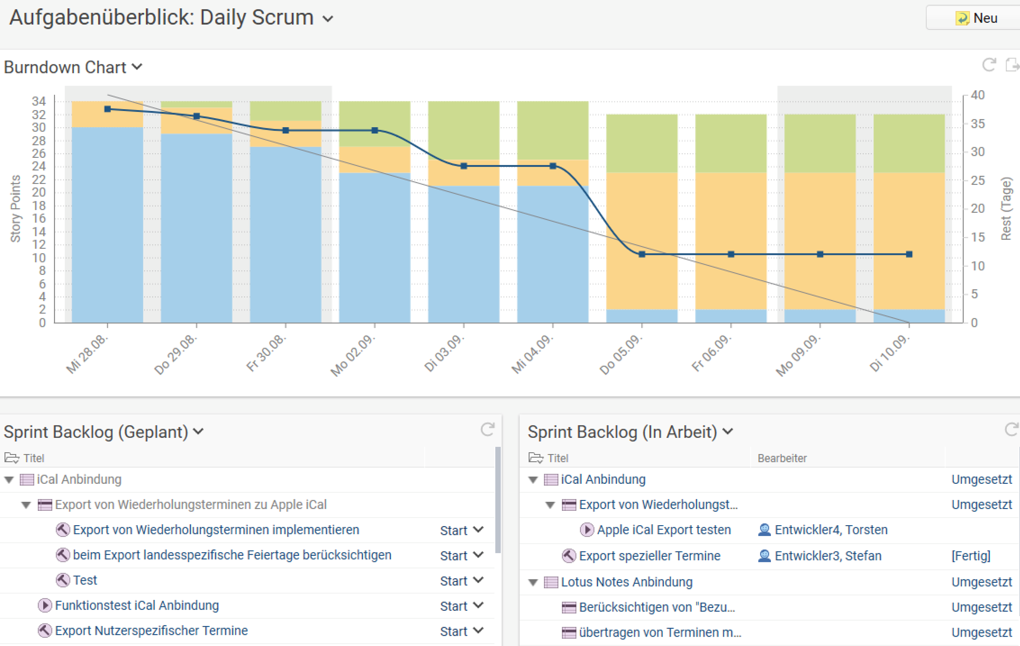Viewport: 1020px width, 646px height.
Task: Click the hammer icon of the Test task
Action: tap(63, 580)
